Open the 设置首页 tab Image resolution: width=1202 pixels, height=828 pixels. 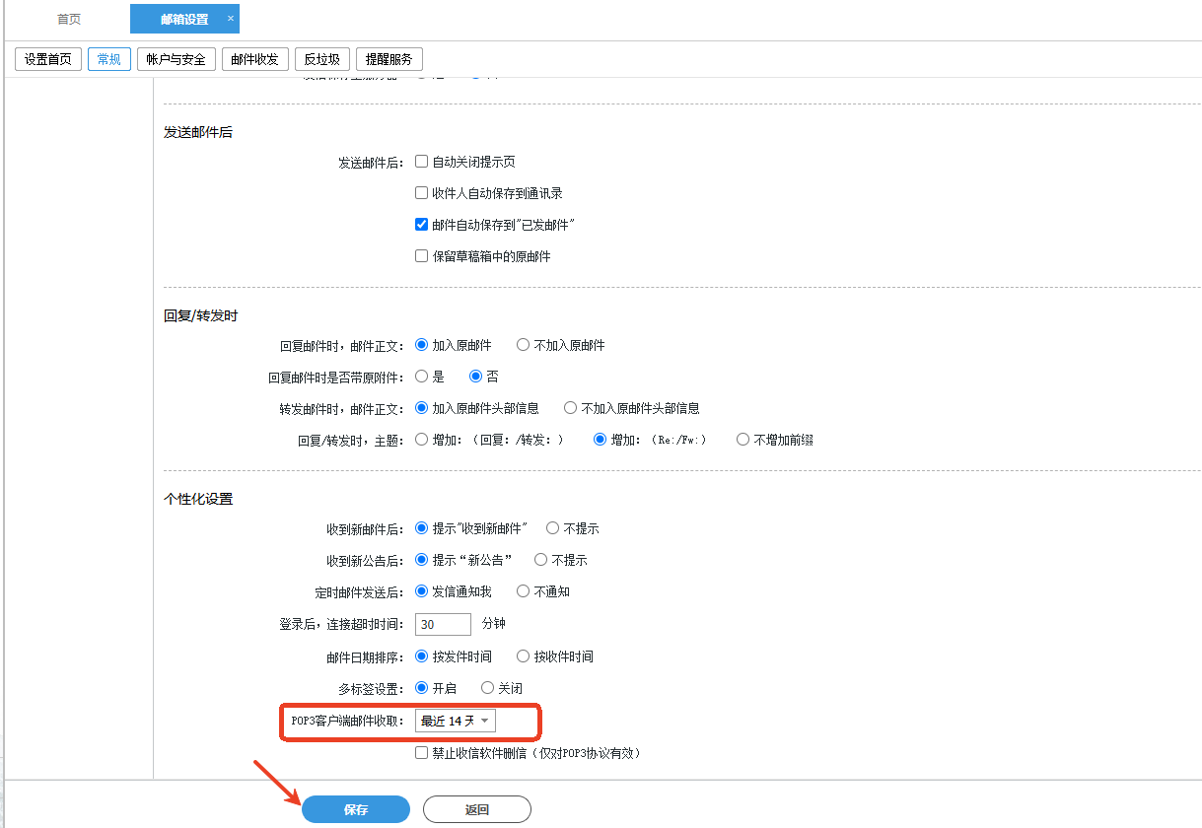pyautogui.click(x=48, y=59)
